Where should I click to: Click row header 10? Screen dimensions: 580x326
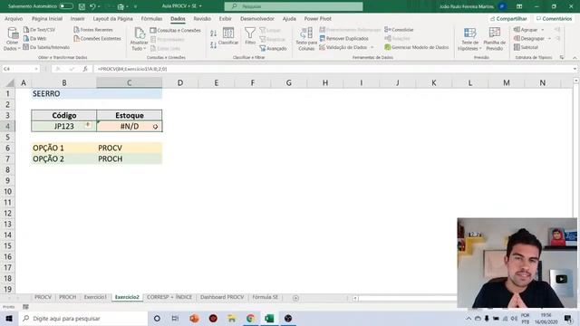(x=7, y=191)
